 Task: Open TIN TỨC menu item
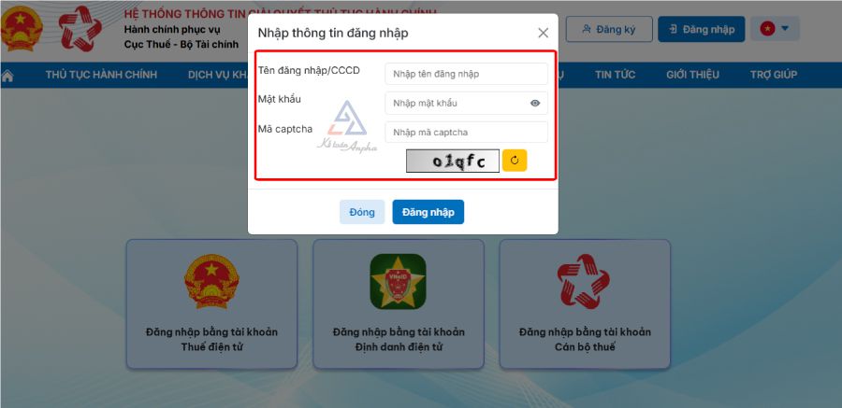tap(615, 75)
